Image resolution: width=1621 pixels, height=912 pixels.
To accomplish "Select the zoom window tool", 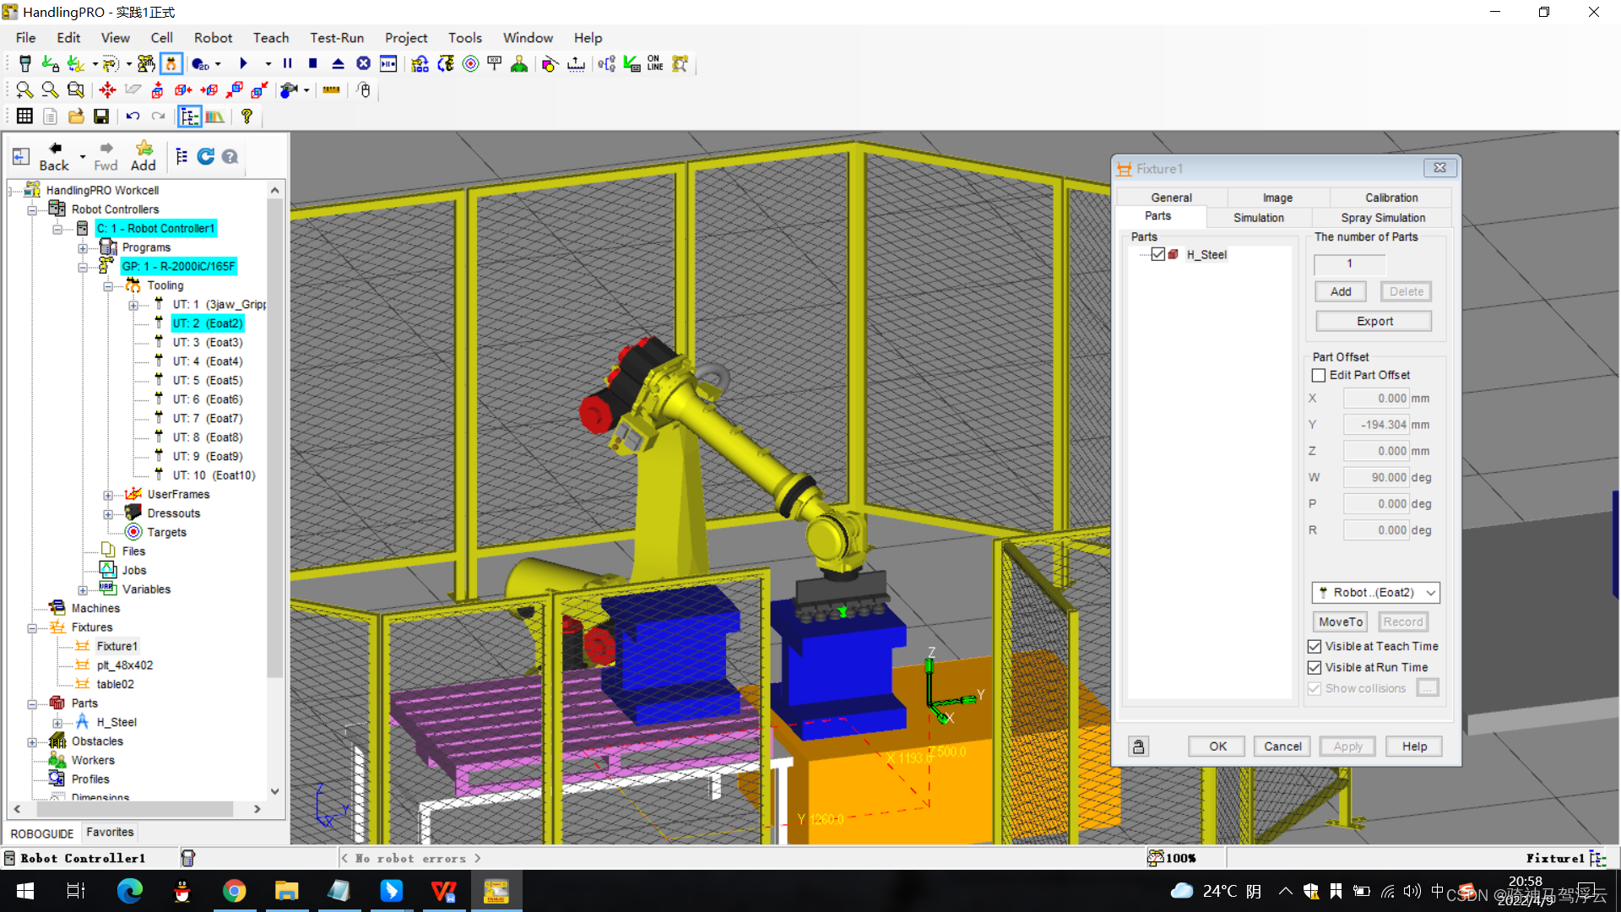I will pyautogui.click(x=75, y=90).
